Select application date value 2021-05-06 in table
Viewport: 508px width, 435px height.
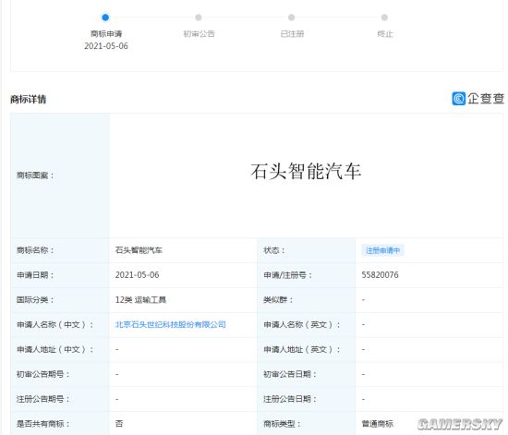click(137, 274)
